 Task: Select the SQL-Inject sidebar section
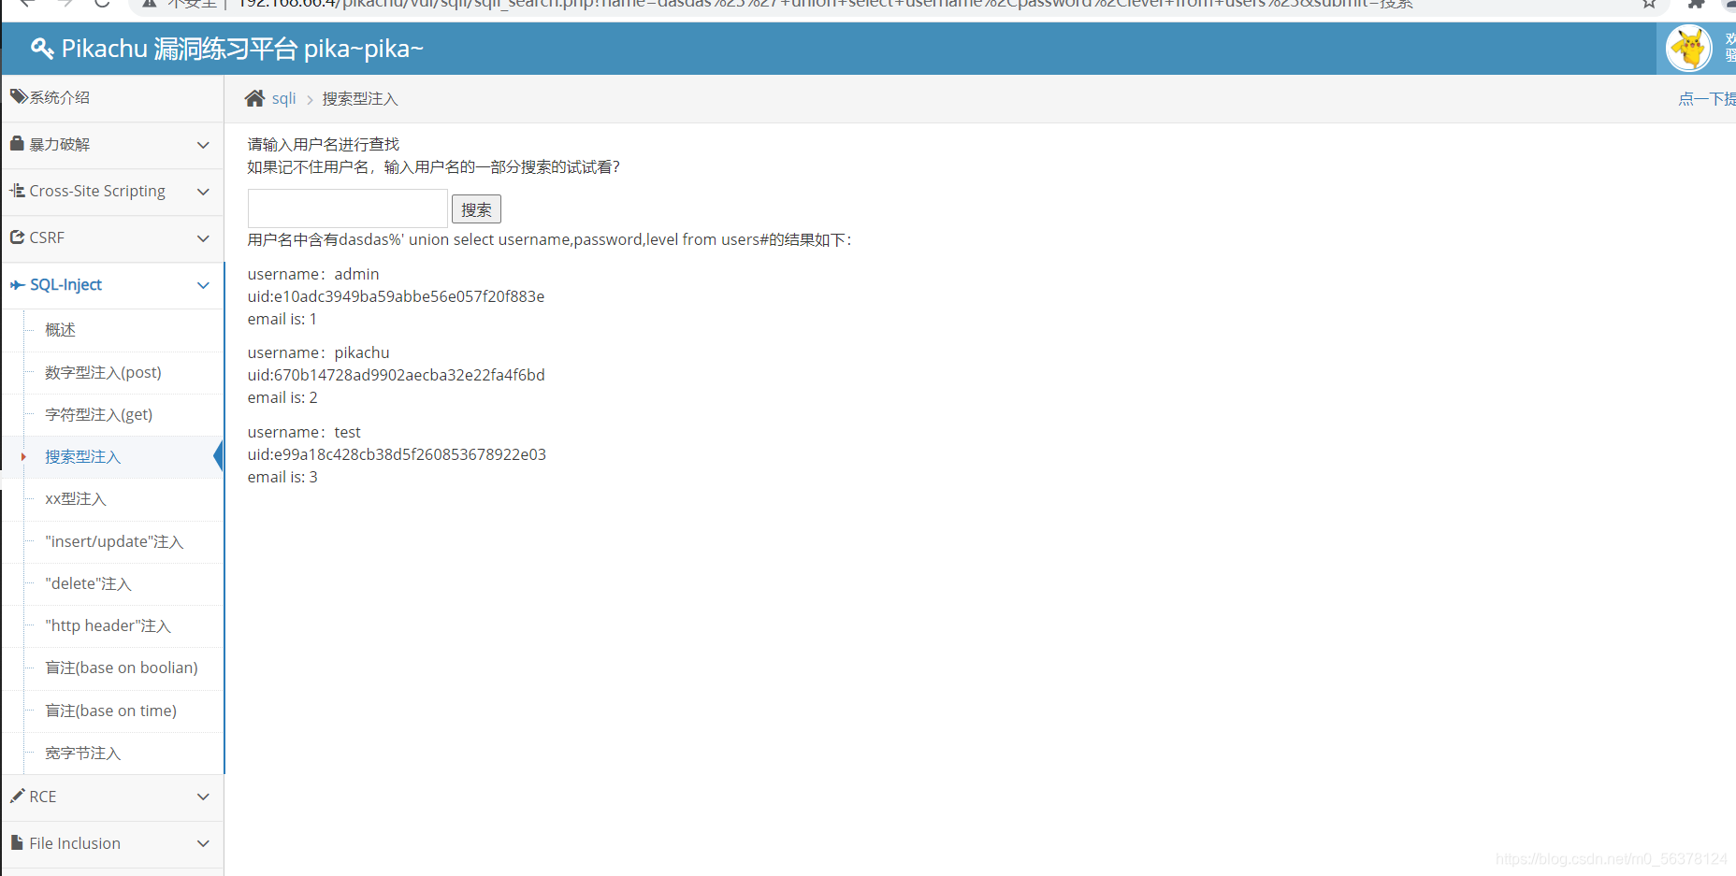click(112, 285)
